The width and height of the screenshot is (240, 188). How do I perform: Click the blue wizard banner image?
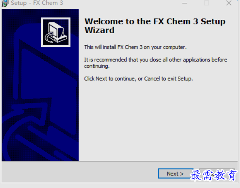click(x=40, y=85)
